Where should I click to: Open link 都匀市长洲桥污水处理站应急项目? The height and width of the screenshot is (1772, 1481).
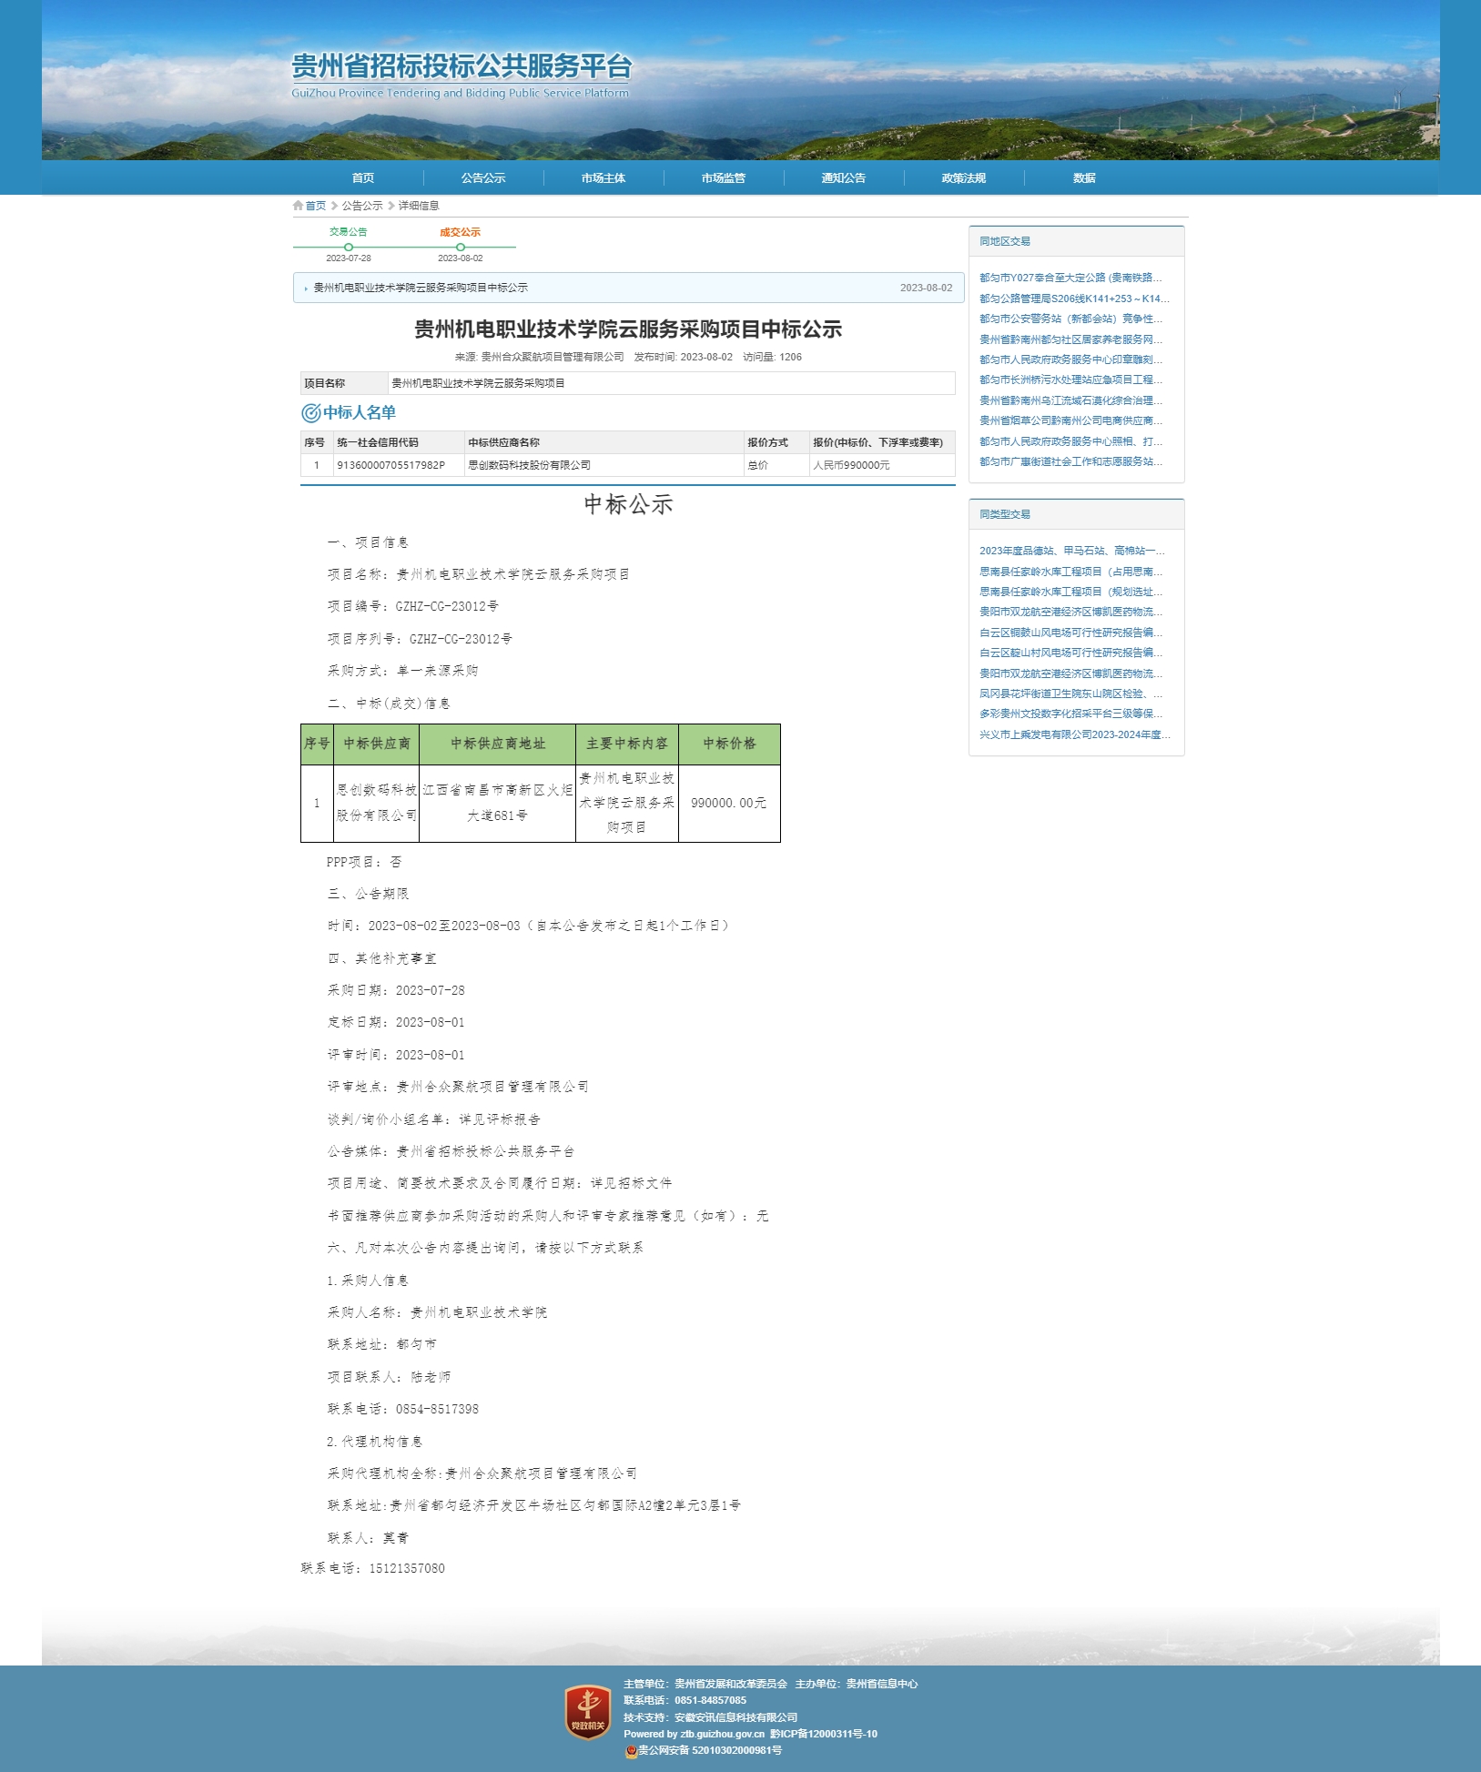1070,380
